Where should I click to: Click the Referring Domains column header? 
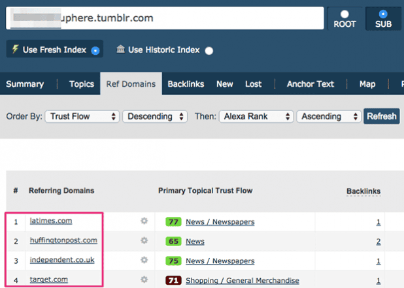click(61, 191)
